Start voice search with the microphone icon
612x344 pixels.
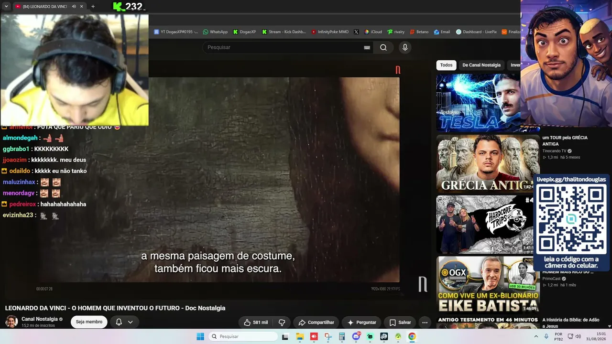point(405,47)
